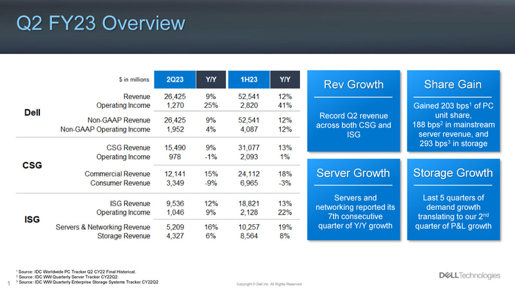Click the 'Storage Growth' card heading
The height and width of the screenshot is (289, 515).
tap(453, 173)
